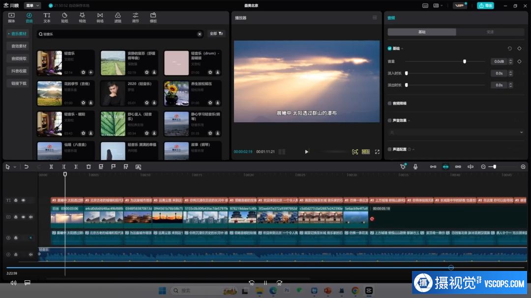531x298 pixels.
Task: Click the music search input field
Action: (x=120, y=34)
